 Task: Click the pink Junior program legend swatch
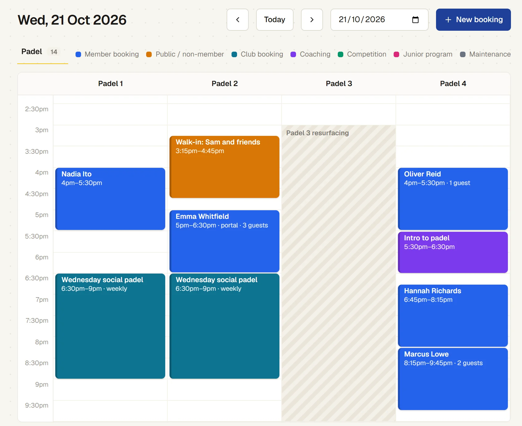click(x=396, y=54)
